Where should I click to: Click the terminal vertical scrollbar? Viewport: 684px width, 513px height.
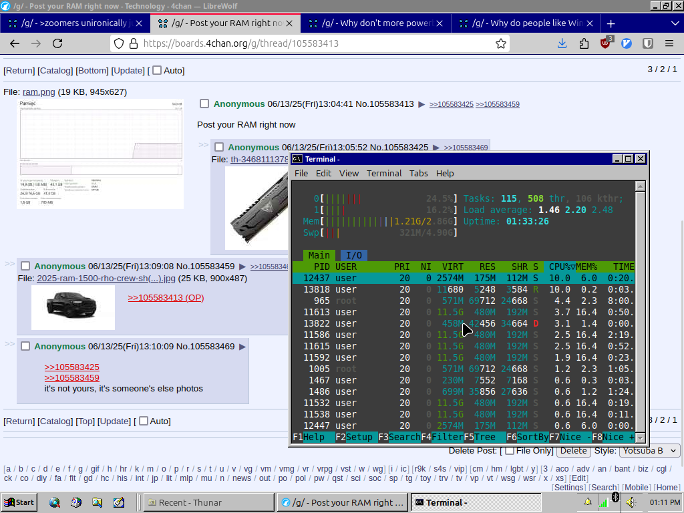(x=640, y=312)
